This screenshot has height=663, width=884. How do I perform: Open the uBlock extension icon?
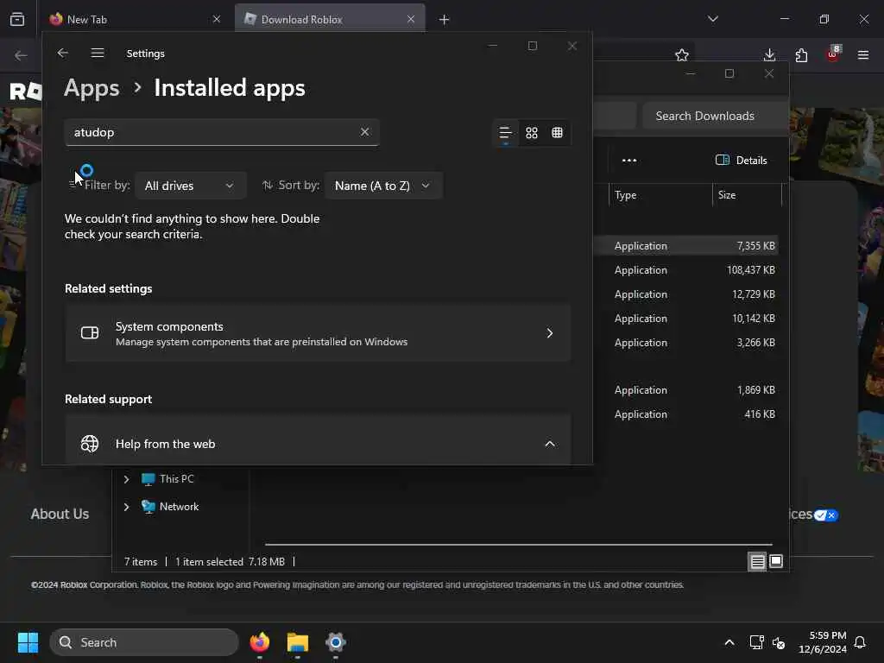pyautogui.click(x=833, y=54)
